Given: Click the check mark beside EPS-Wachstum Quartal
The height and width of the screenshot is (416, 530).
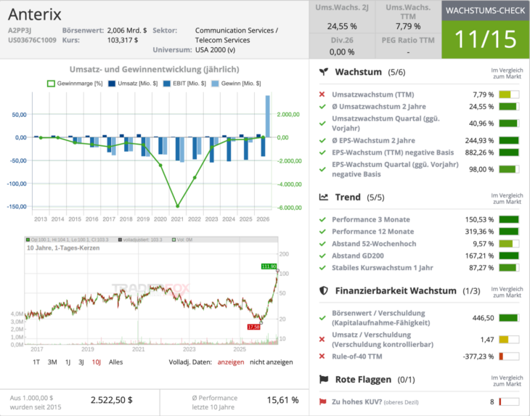Looking at the screenshot, I should coord(322,169).
